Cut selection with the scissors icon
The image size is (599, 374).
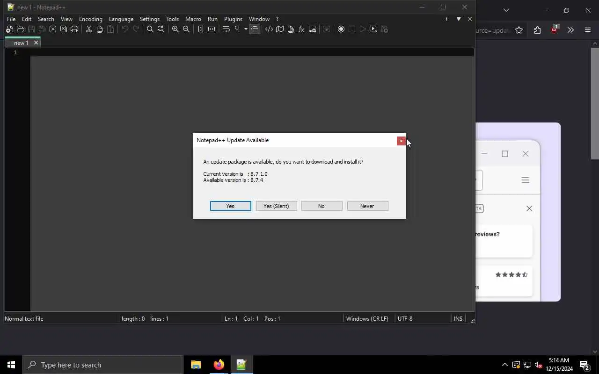pos(88,29)
